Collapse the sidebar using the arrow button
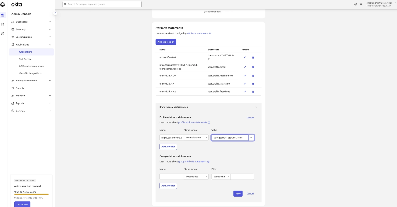The height and width of the screenshot is (207, 397). tap(55, 13)
